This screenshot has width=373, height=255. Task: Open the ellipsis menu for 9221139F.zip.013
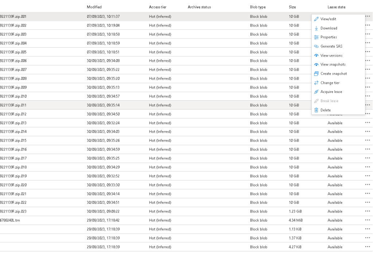pos(367,123)
